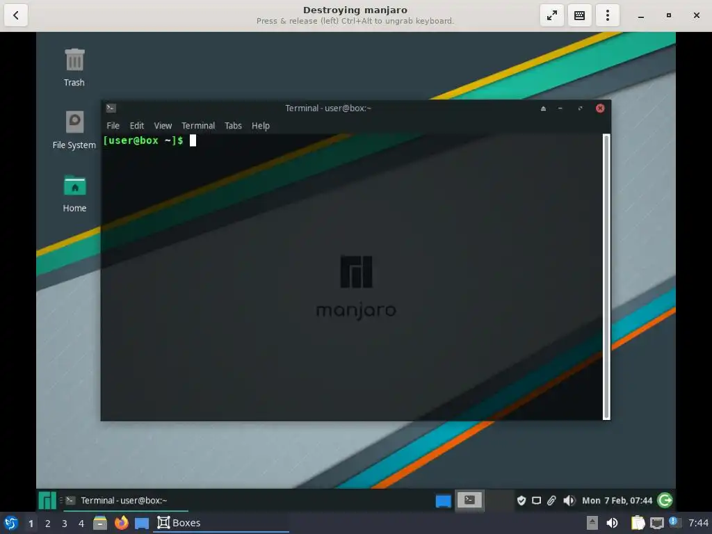This screenshot has height=534, width=712.
Task: Switch to host workspace 1
Action: tap(31, 524)
